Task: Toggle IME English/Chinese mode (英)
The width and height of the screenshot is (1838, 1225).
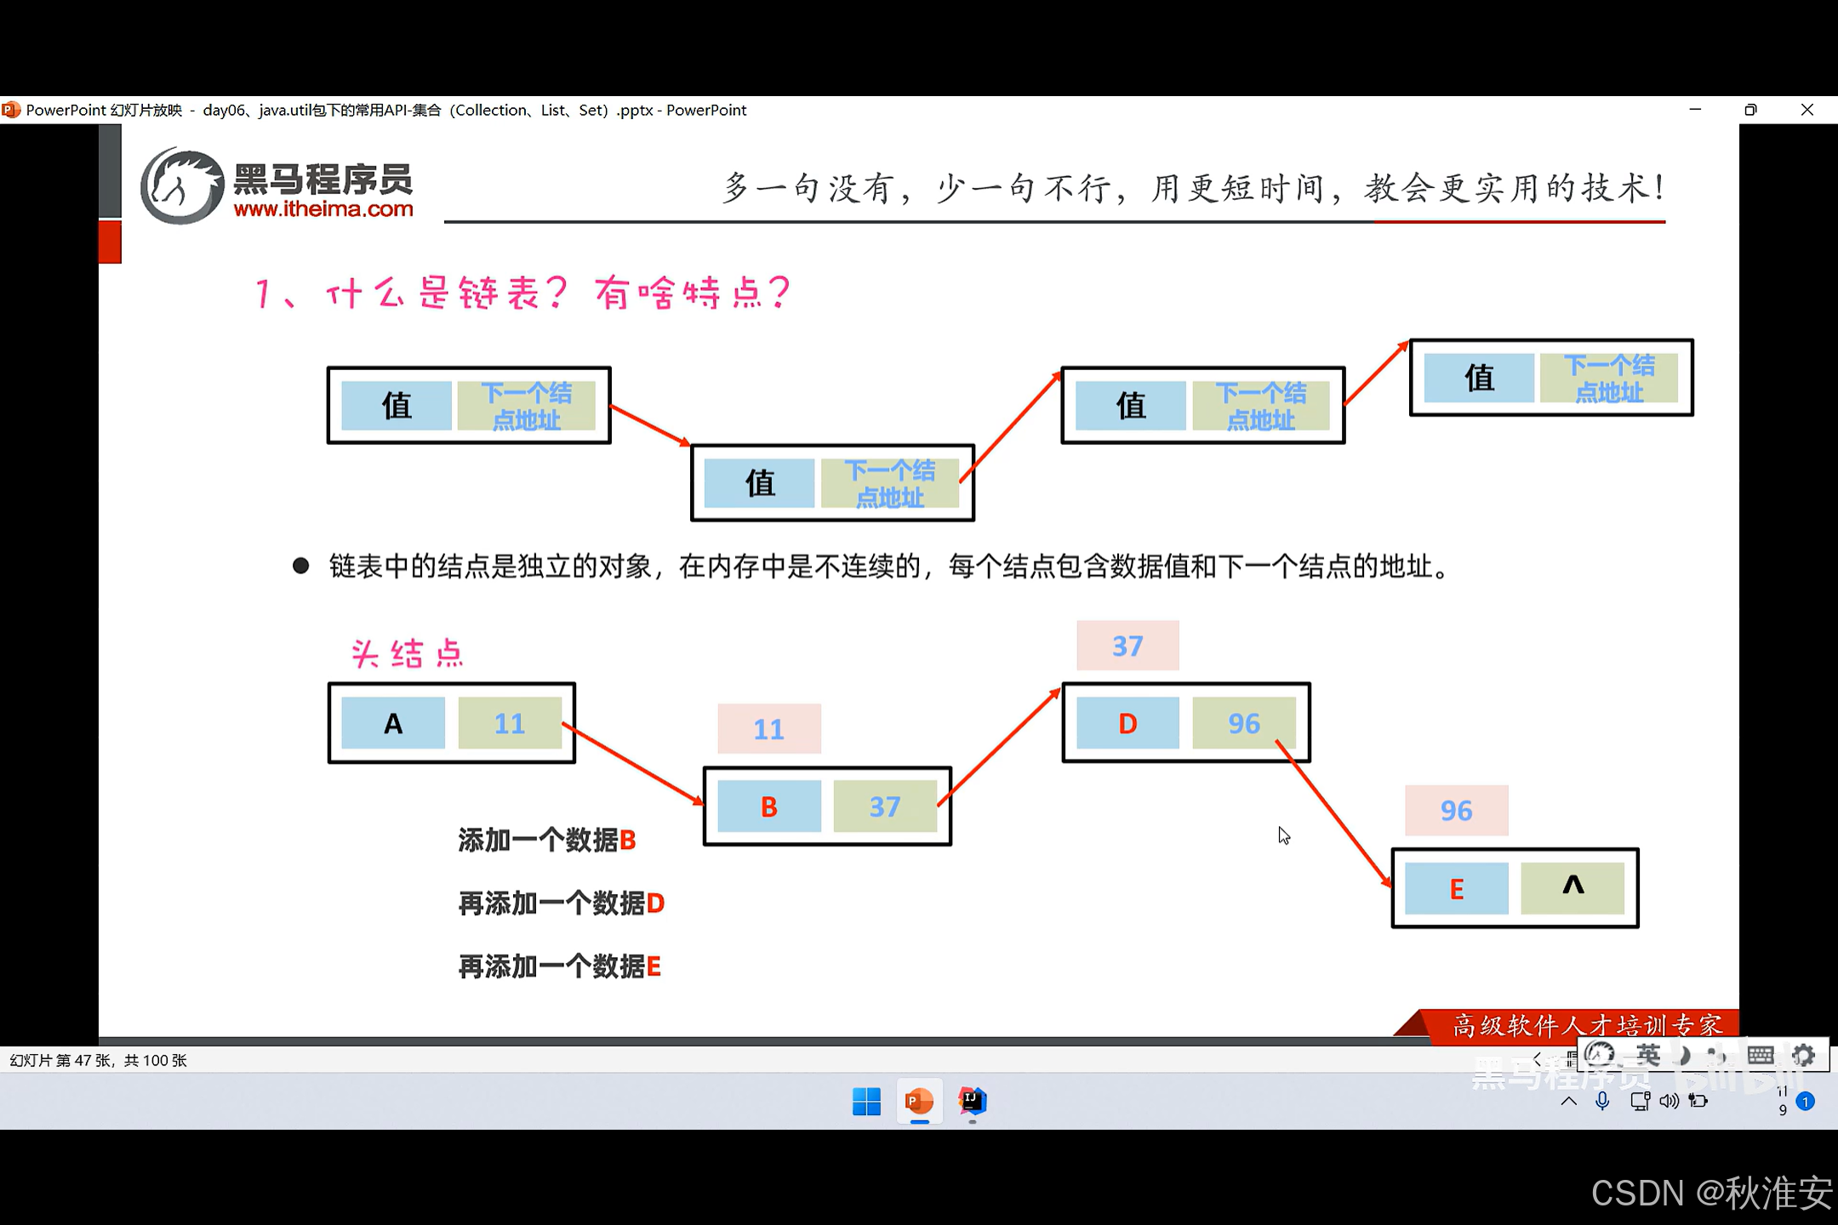Action: pos(1648,1056)
